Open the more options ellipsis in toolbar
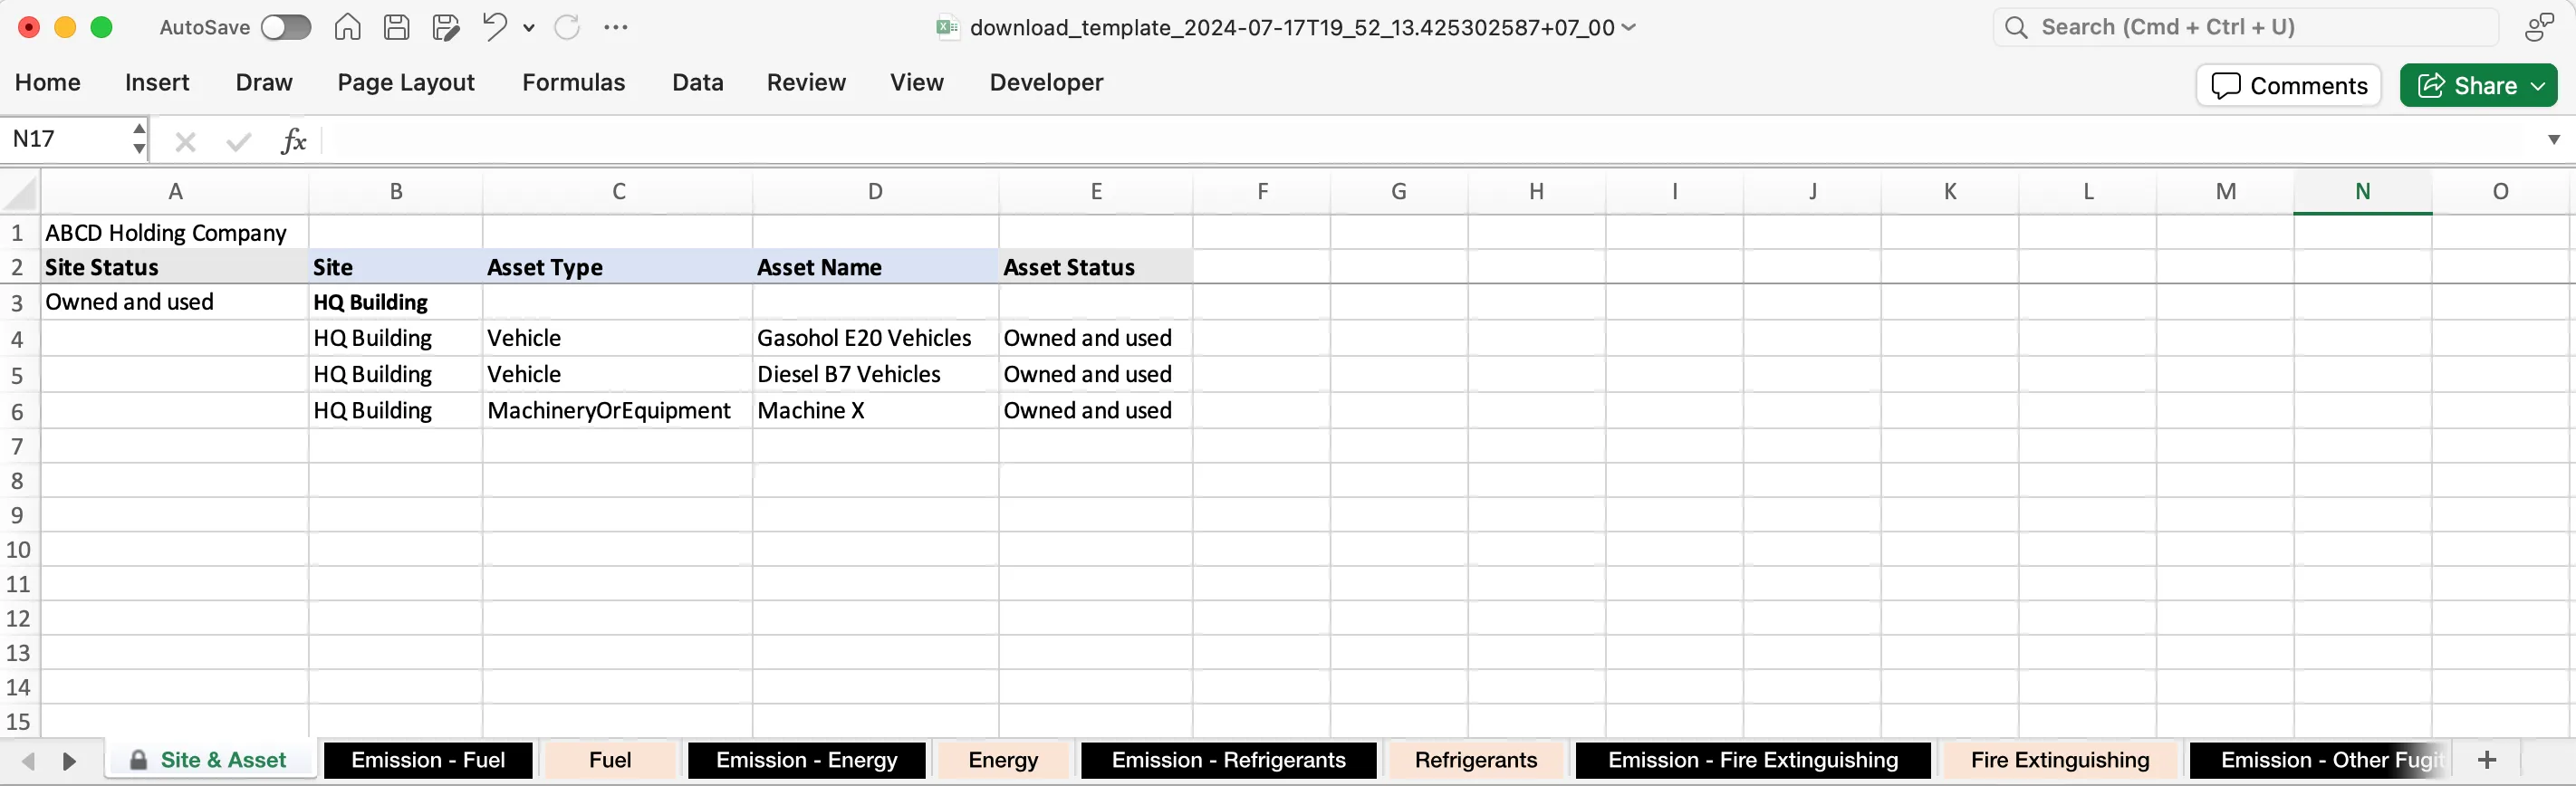 [616, 27]
